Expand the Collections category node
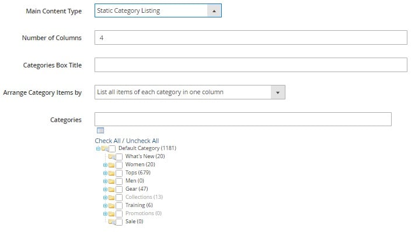The width and height of the screenshot is (415, 232). [x=105, y=198]
